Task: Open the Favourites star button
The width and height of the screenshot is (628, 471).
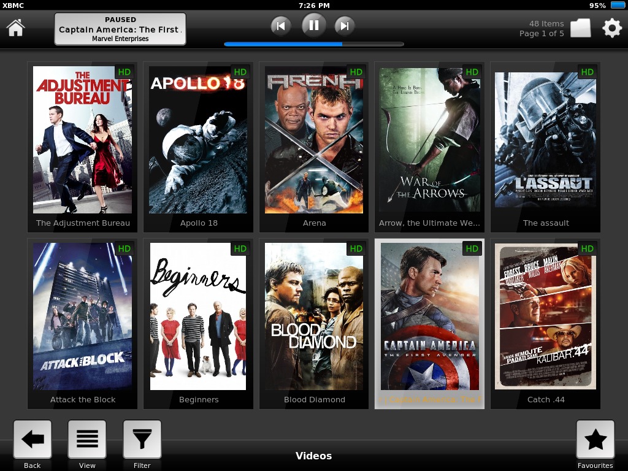Action: 595,439
